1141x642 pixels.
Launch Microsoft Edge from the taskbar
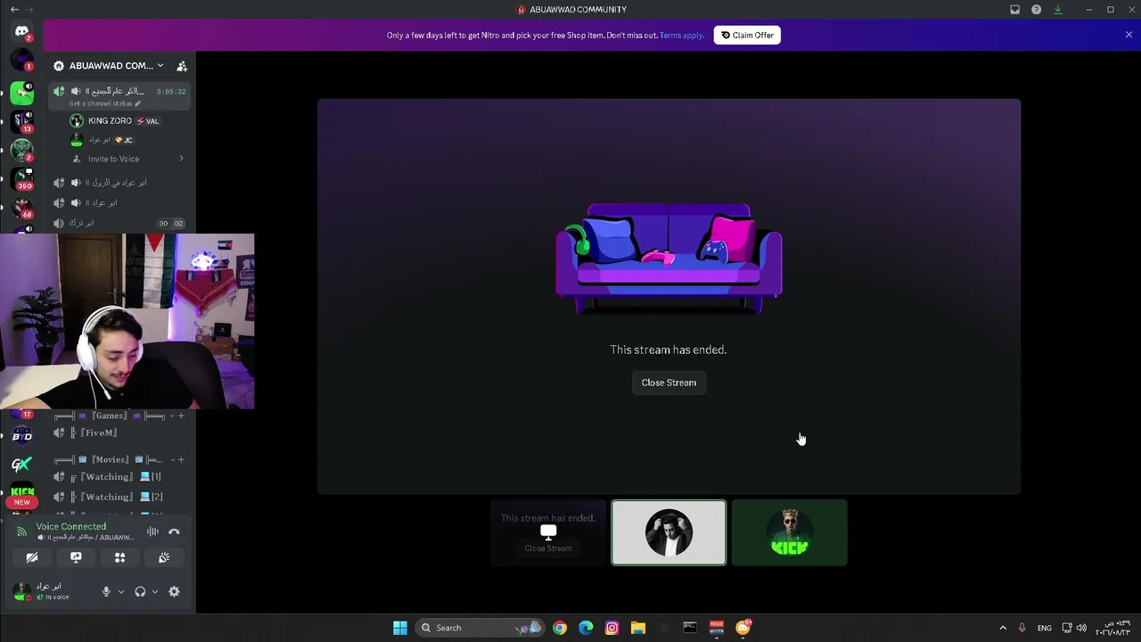pyautogui.click(x=586, y=628)
